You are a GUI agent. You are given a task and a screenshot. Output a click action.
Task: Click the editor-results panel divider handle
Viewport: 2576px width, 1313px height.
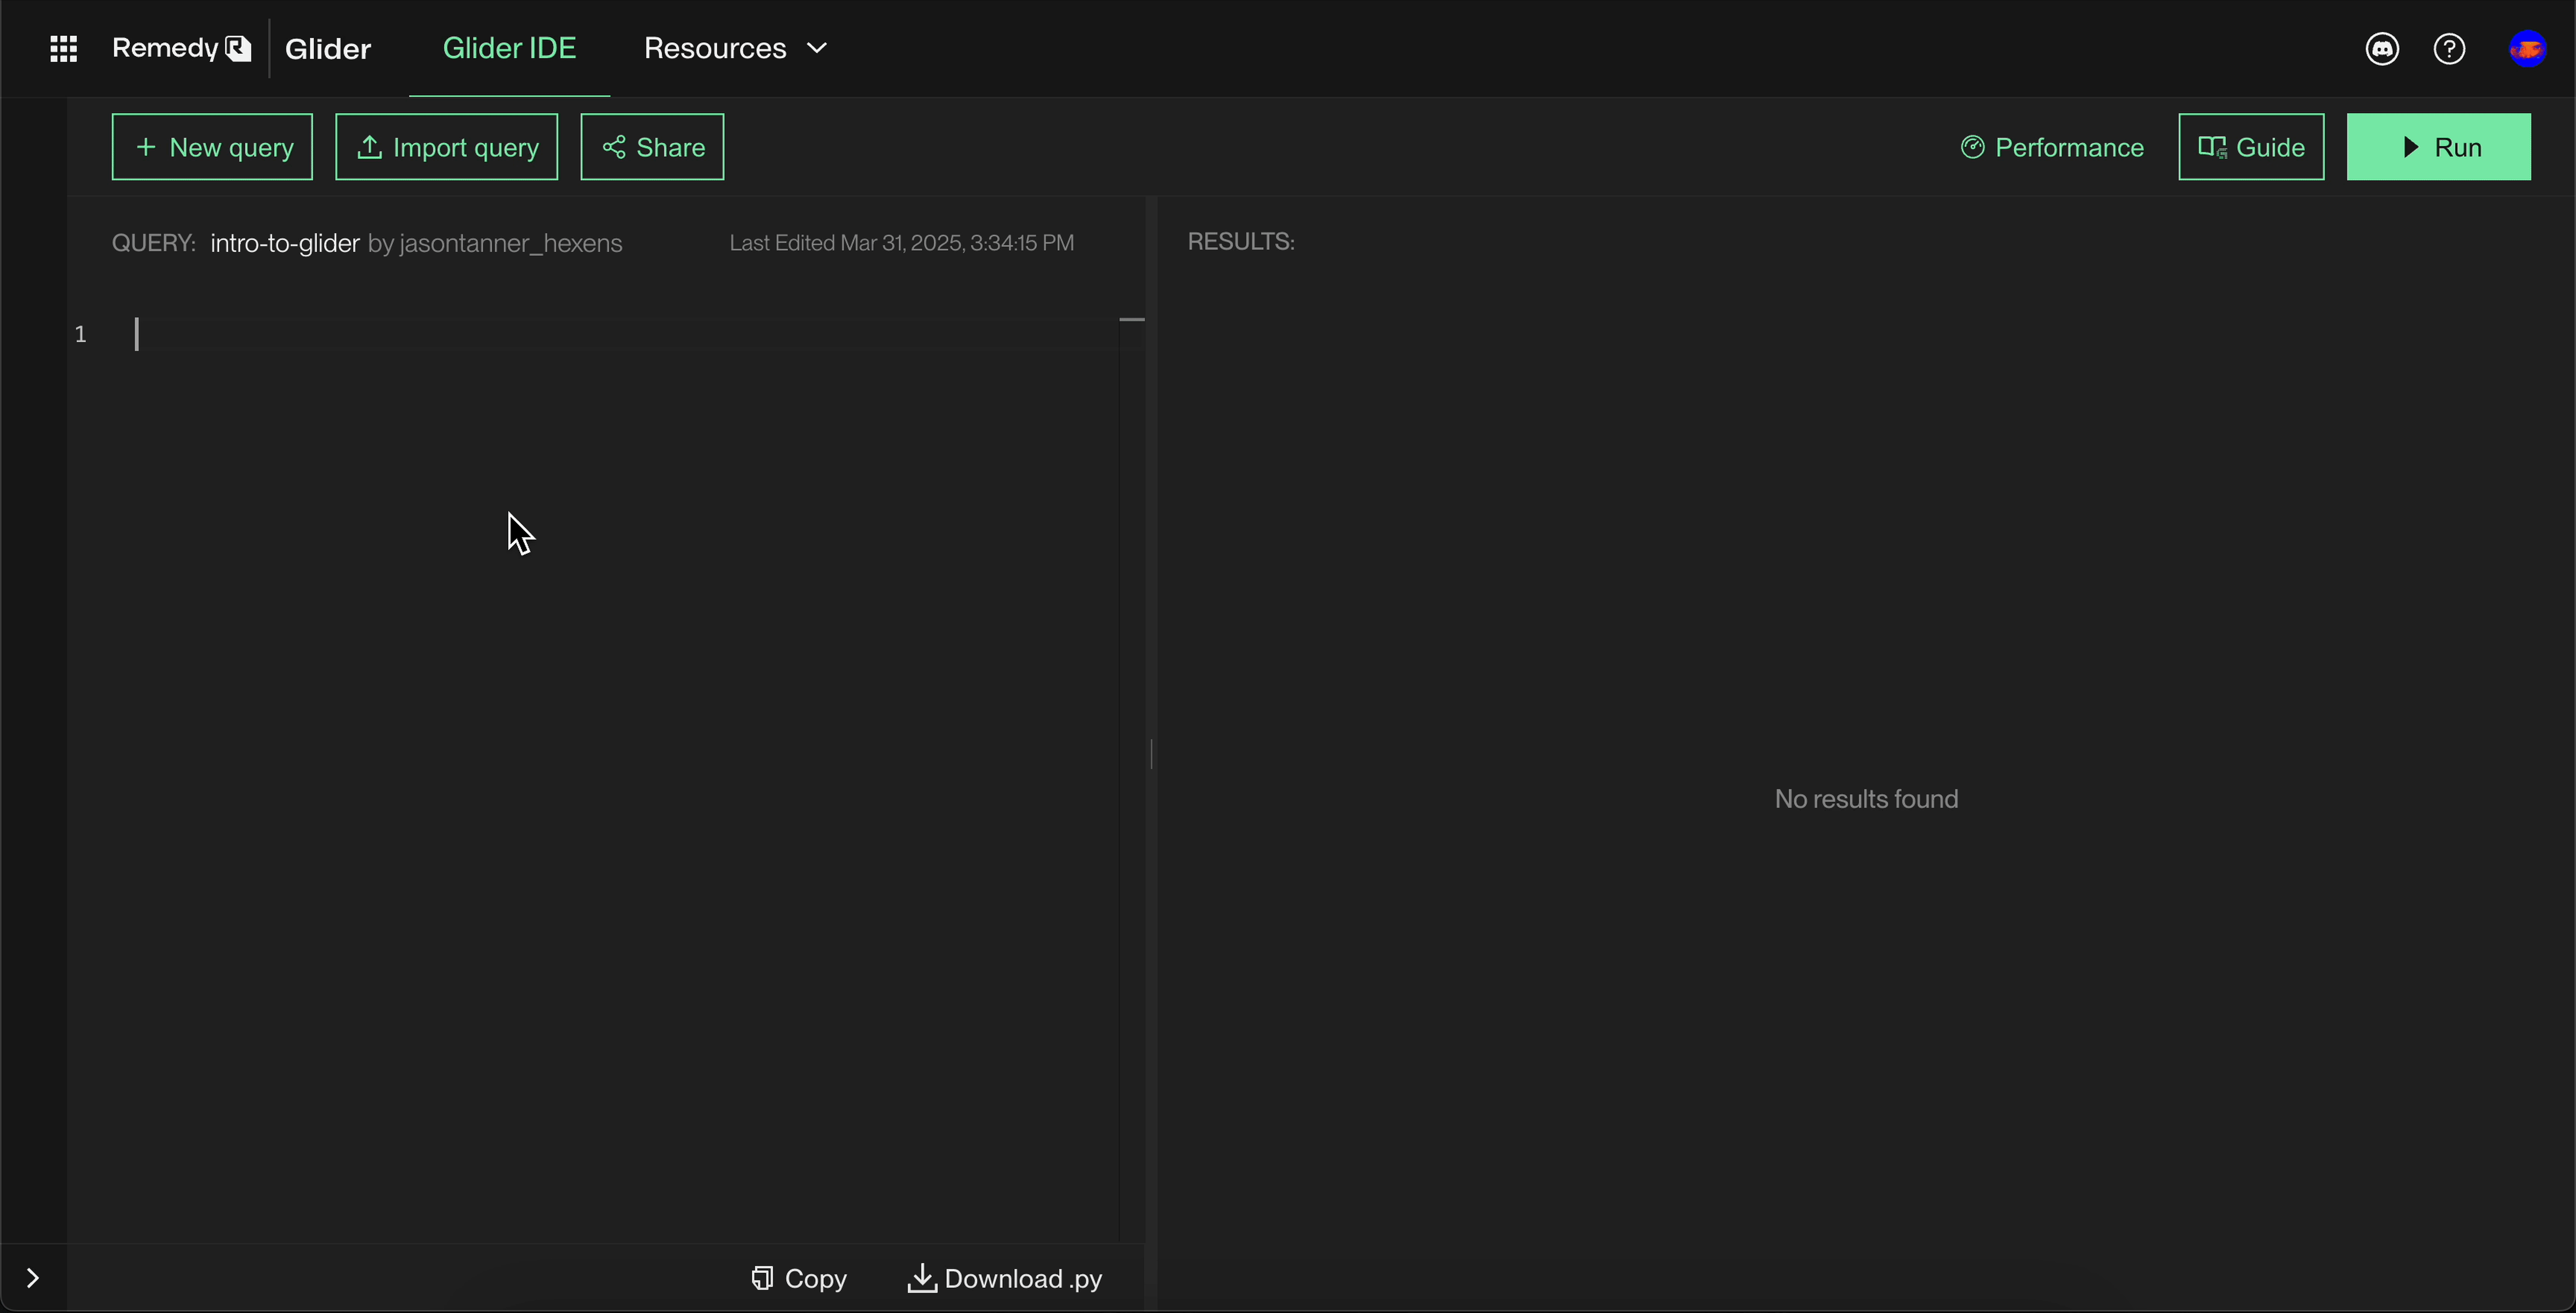point(1151,754)
